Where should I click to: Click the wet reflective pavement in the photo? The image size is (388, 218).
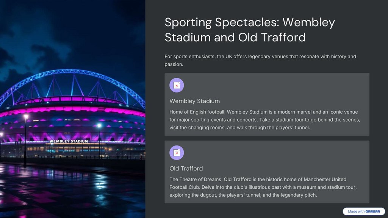72,190
